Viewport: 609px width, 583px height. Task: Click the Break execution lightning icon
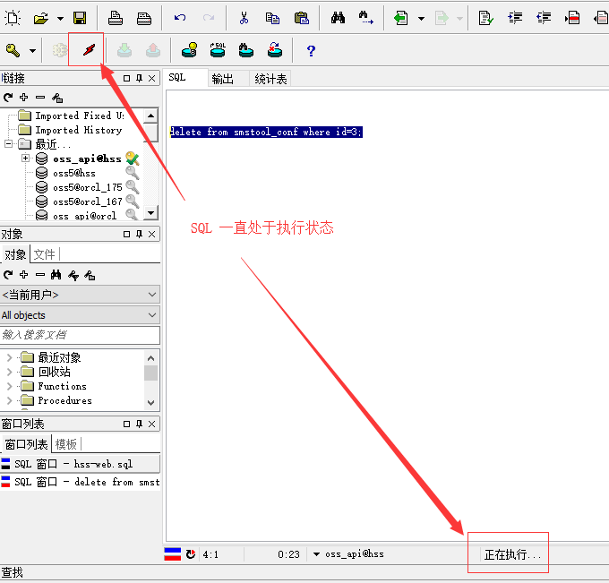[x=88, y=50]
